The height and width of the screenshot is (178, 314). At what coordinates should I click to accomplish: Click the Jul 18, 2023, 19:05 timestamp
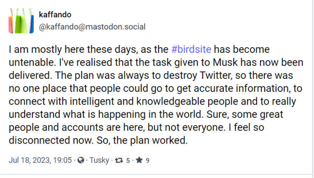[x=40, y=160]
